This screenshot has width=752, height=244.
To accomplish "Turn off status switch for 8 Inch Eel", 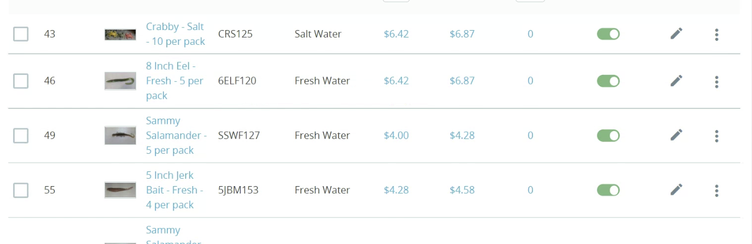I will (608, 81).
